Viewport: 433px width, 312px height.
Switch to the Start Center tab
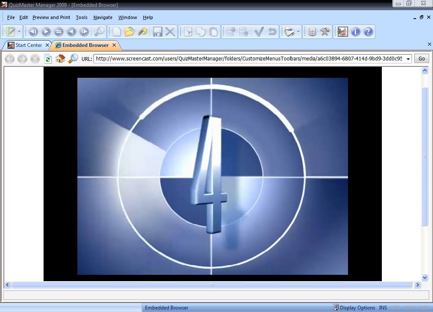(28, 45)
